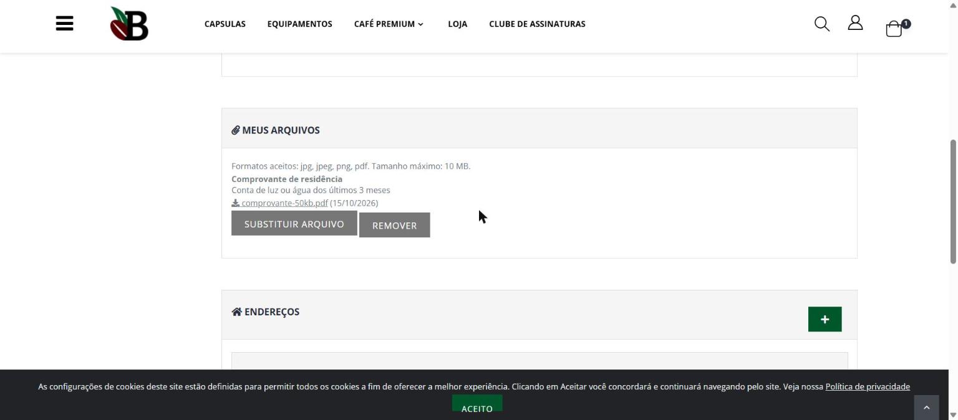Go to the Loja page
Viewport: 958px width, 420px height.
[458, 24]
